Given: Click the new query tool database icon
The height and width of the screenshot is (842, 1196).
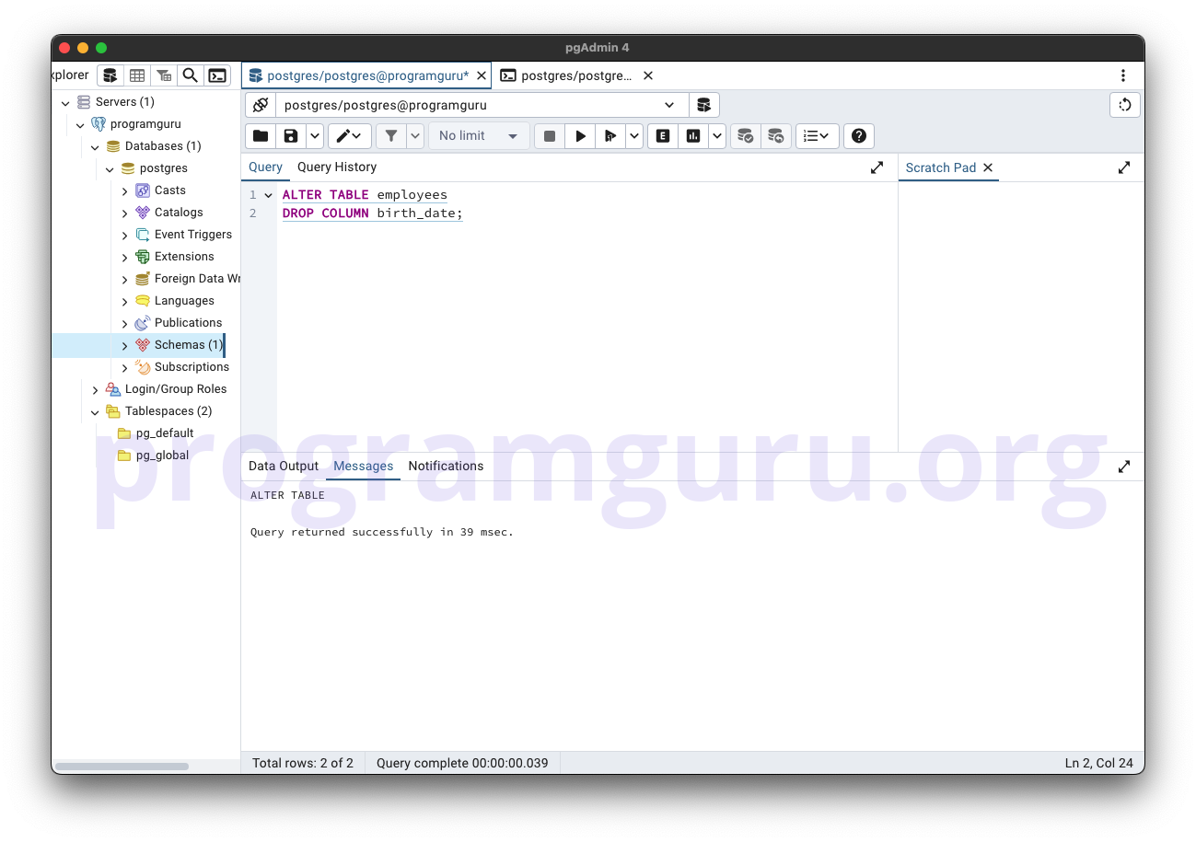Looking at the screenshot, I should coord(704,105).
